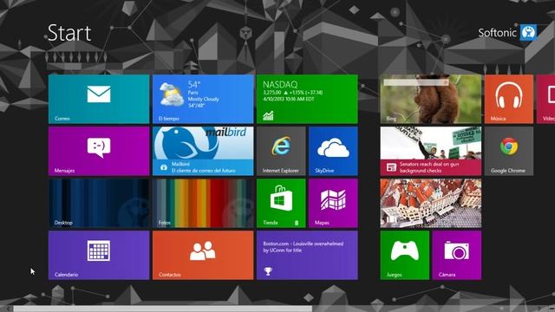Open the Calendario calendar tile
555x312 pixels.
click(x=99, y=255)
